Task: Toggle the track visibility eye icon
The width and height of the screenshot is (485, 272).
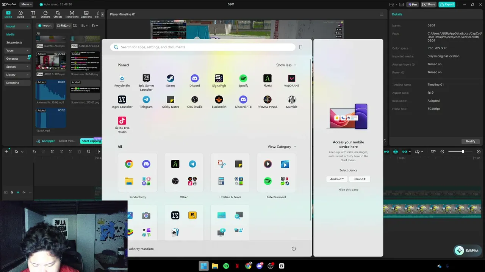Action: 18,192
